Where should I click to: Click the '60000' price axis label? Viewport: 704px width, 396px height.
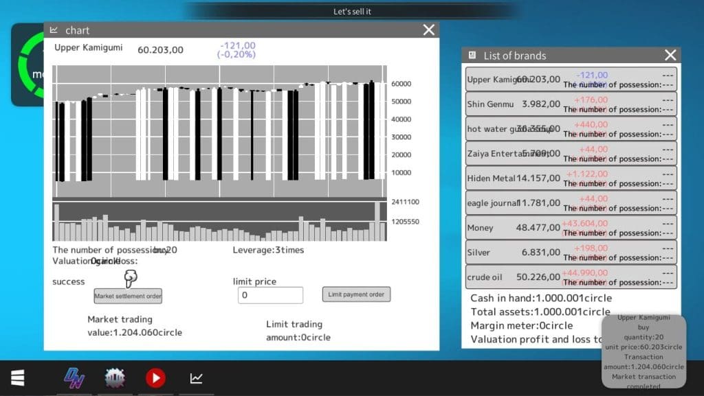401,84
